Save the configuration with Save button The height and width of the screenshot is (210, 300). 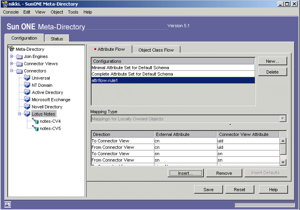pyautogui.click(x=208, y=190)
